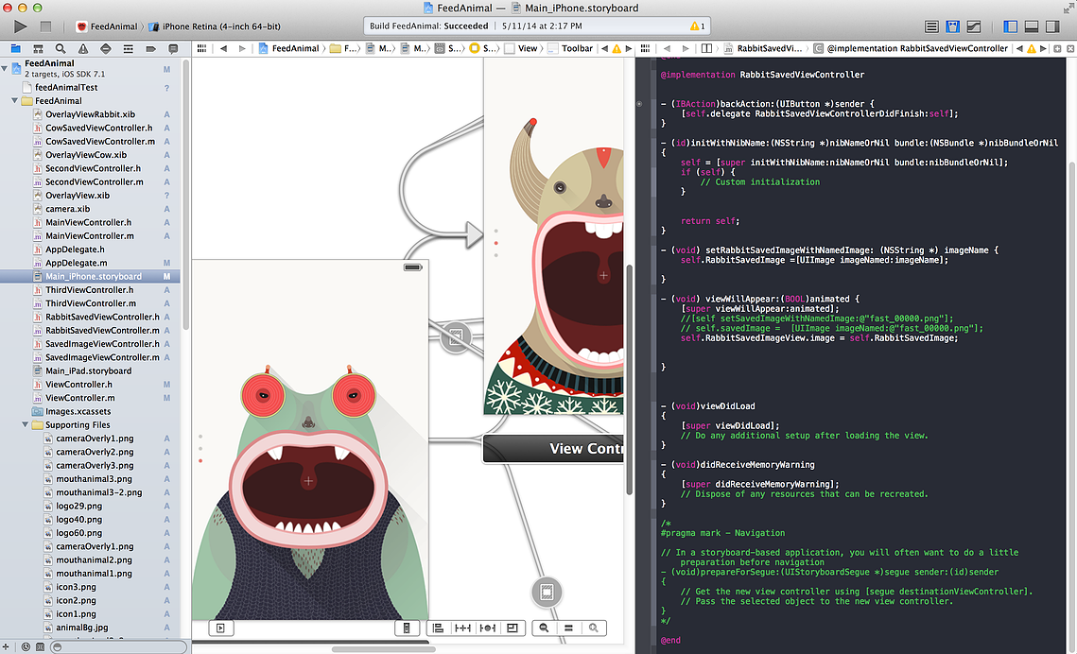Open AppDelegate.h file
The height and width of the screenshot is (654, 1077).
[90, 250]
